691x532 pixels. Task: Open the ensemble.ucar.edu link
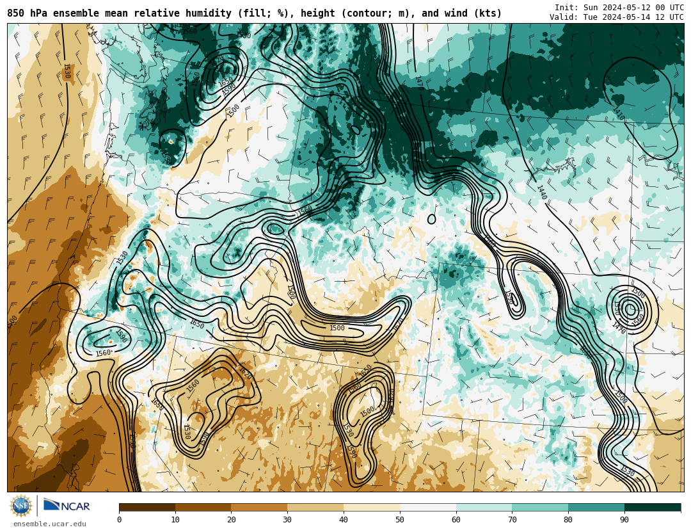[50, 524]
